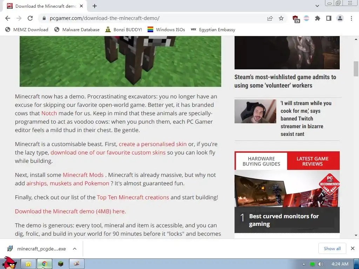The width and height of the screenshot is (359, 269).
Task: Open the Malware Database bookmark
Action: [x=77, y=29]
